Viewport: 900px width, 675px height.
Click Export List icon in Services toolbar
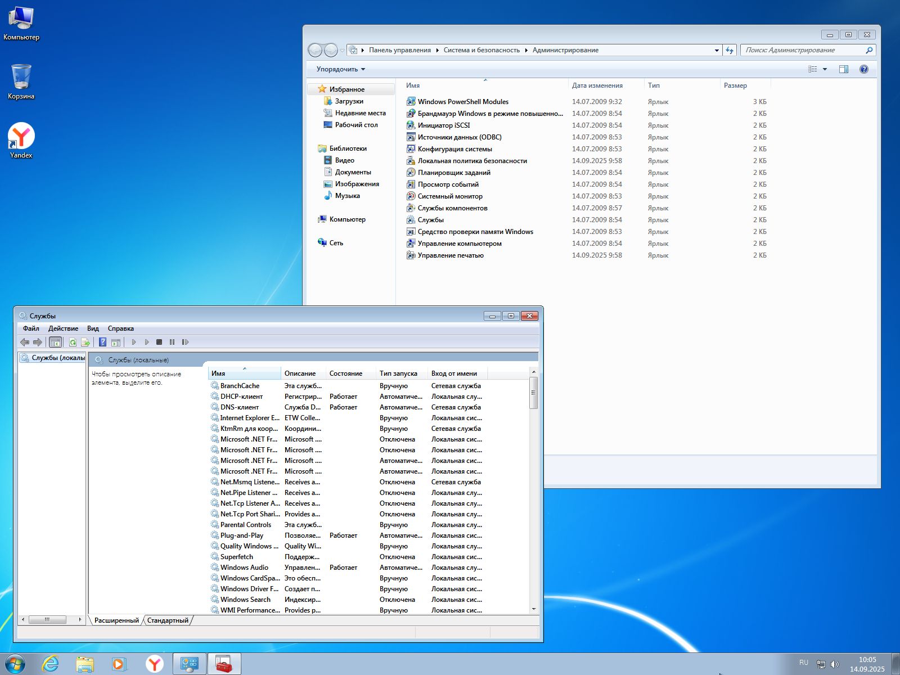85,342
